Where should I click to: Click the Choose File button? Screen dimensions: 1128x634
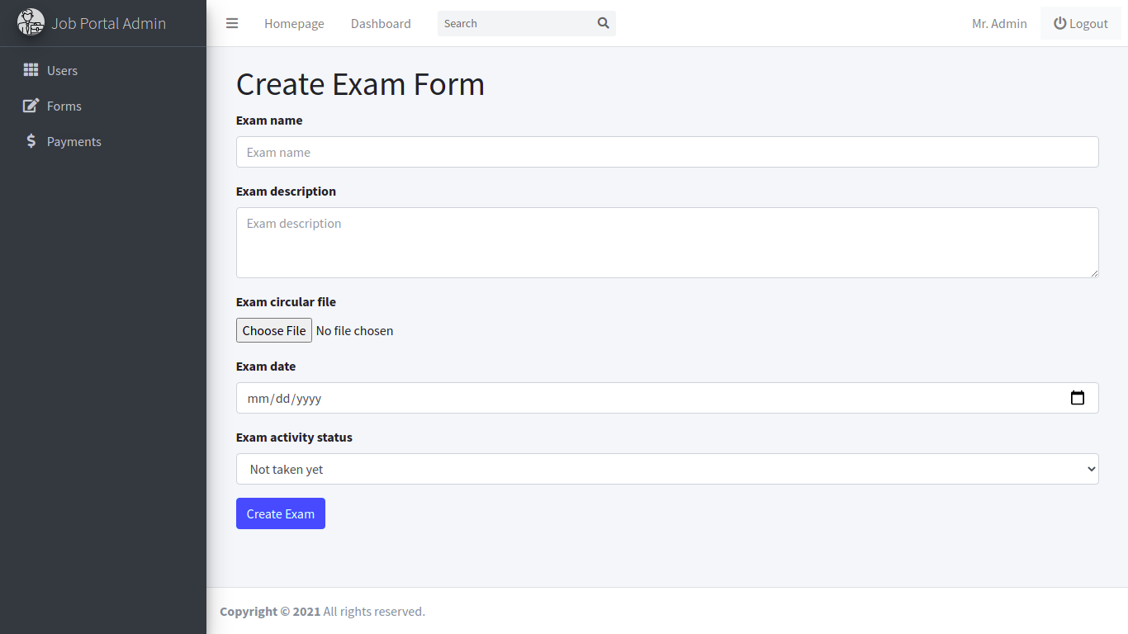tap(274, 330)
